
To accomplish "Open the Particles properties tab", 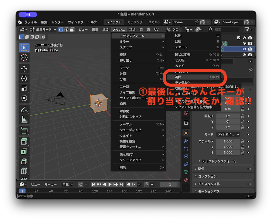I will (x=186, y=149).
